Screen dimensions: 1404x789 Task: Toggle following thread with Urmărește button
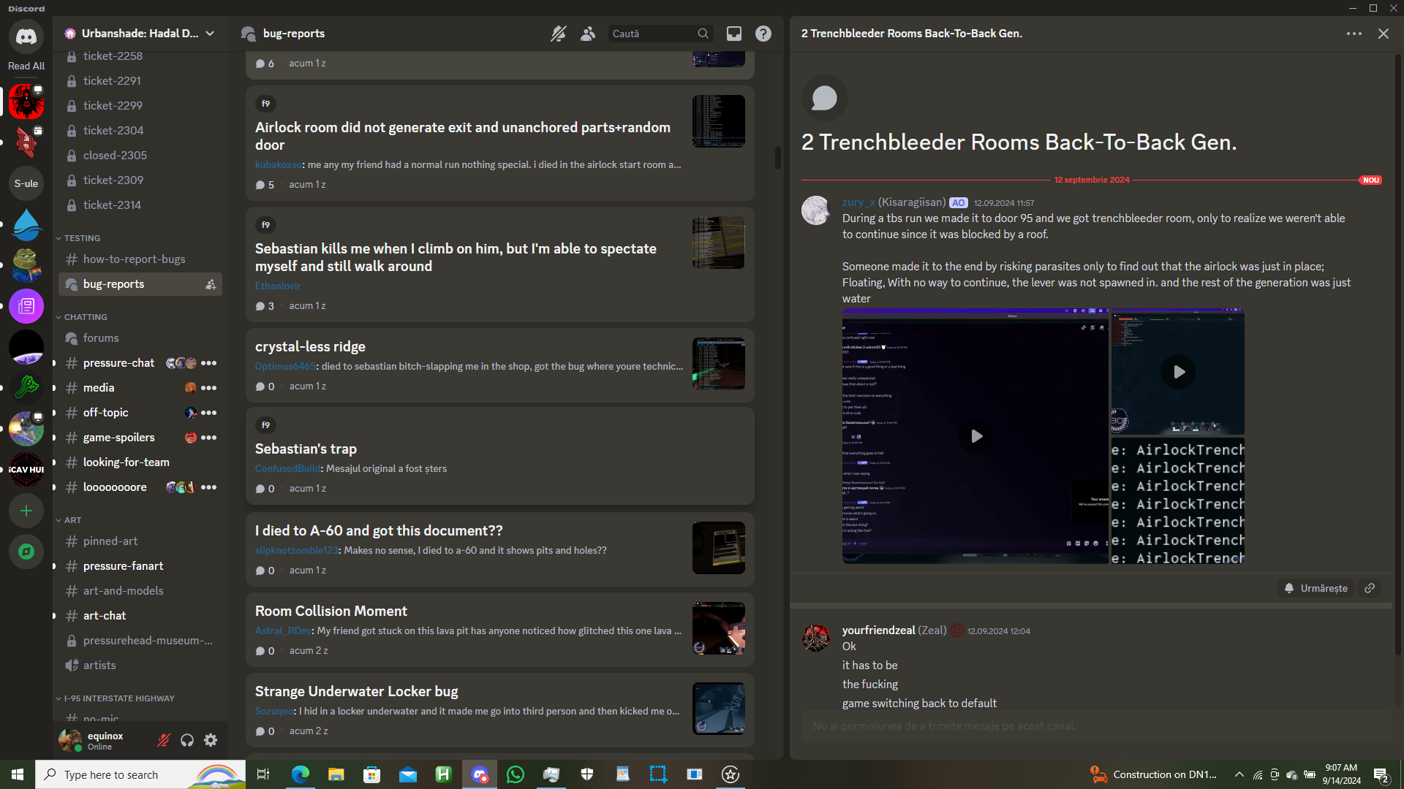pyautogui.click(x=1316, y=588)
